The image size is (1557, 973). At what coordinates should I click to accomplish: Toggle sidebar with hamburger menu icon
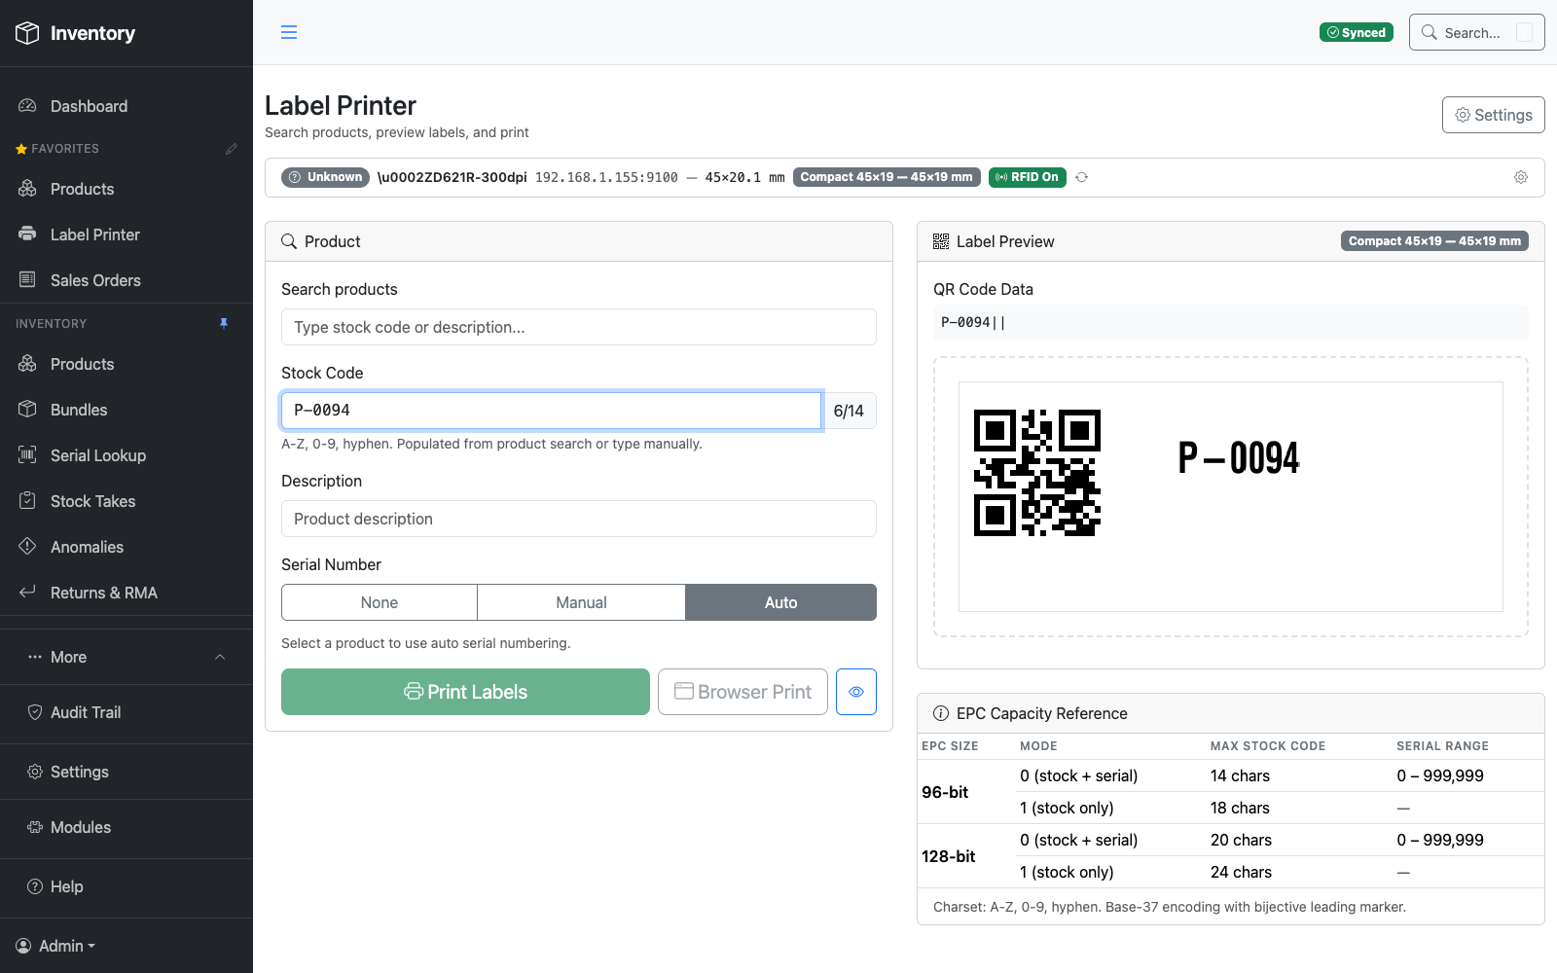[289, 32]
